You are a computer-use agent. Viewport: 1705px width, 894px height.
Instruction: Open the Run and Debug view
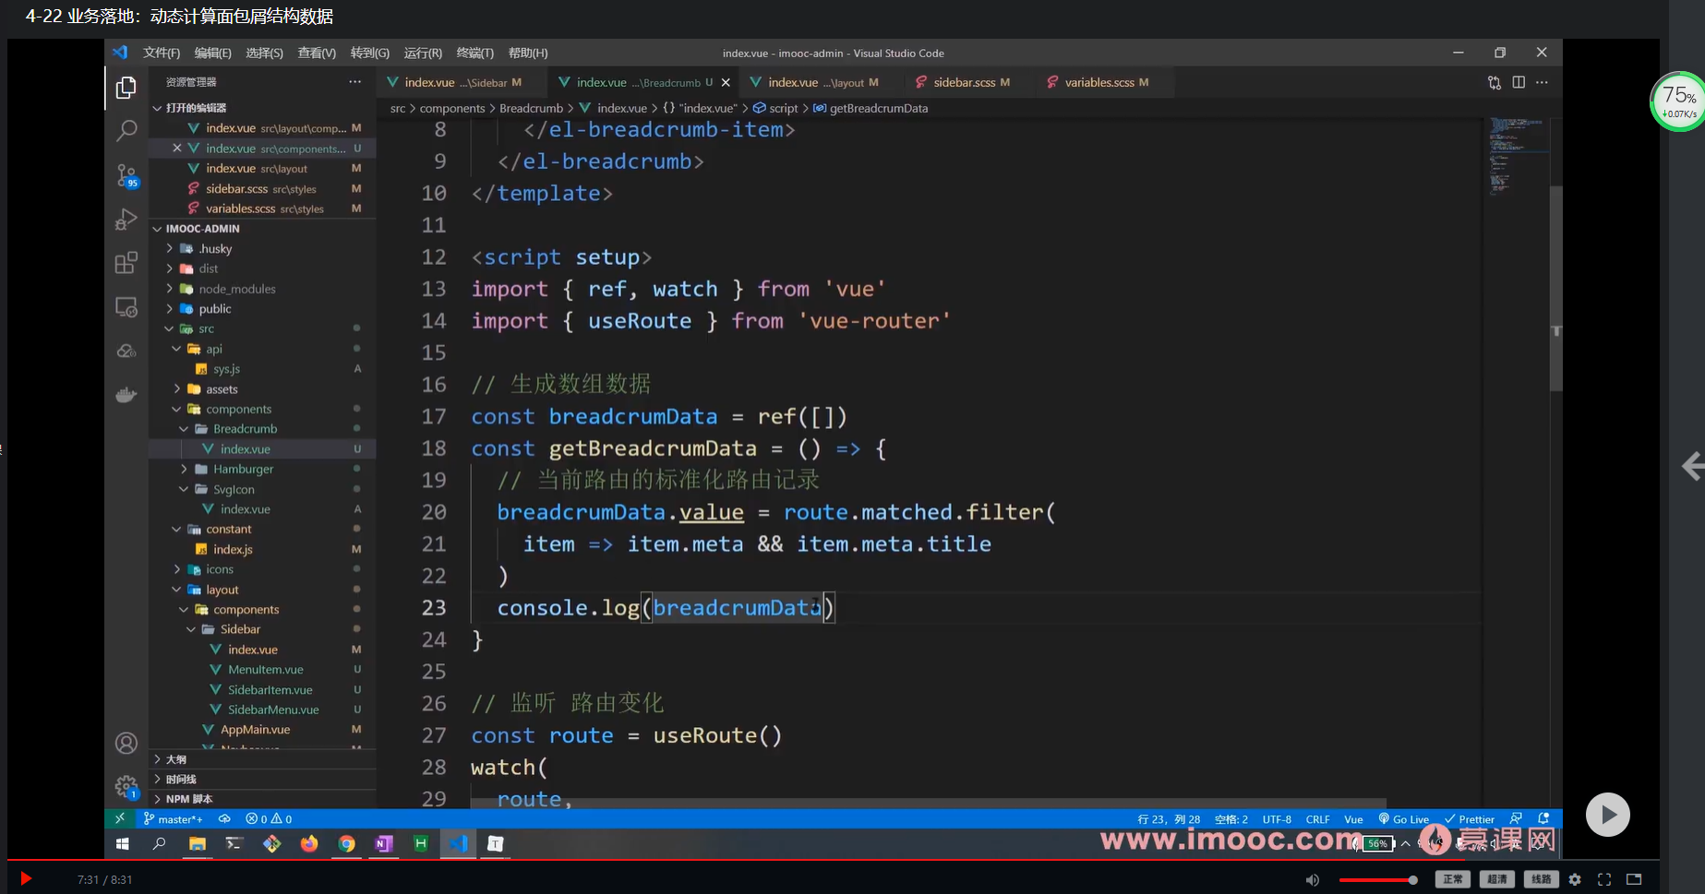point(126,220)
